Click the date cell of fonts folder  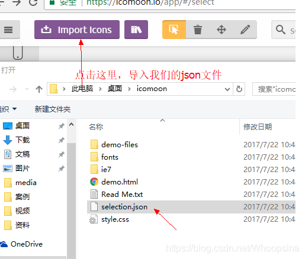tap(269, 157)
